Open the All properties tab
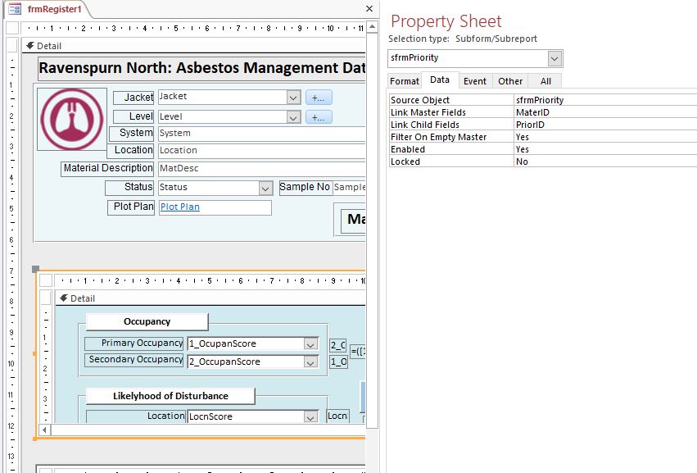 coord(545,81)
